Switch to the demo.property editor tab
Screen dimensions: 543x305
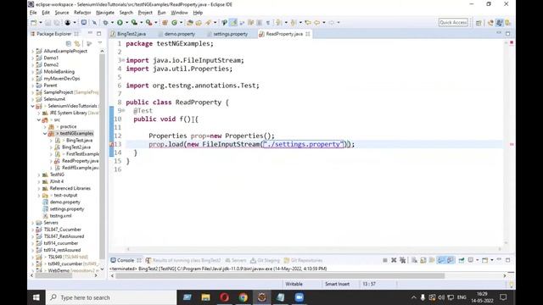[179, 34]
